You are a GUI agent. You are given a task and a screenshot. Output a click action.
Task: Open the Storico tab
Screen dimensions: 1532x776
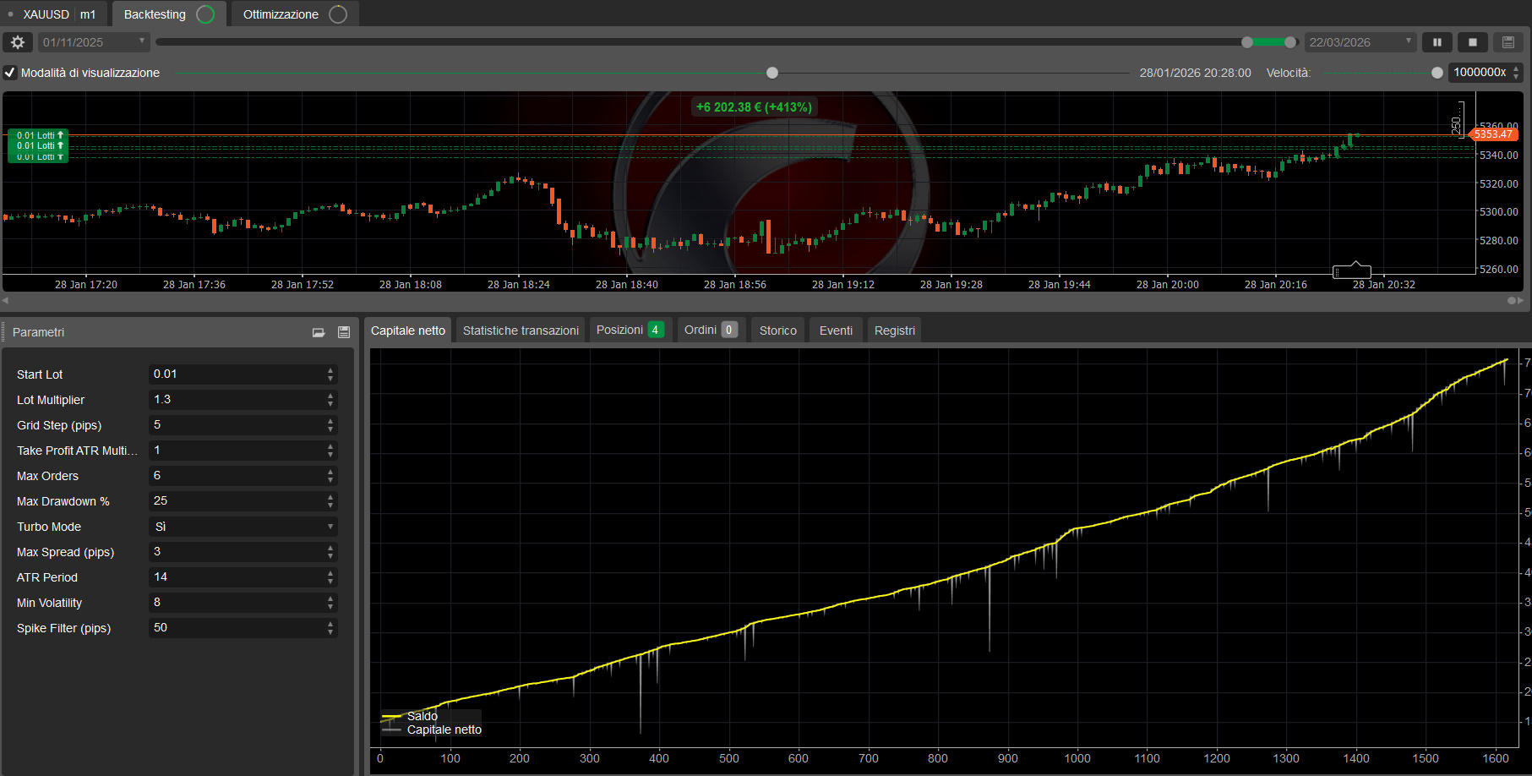click(777, 331)
